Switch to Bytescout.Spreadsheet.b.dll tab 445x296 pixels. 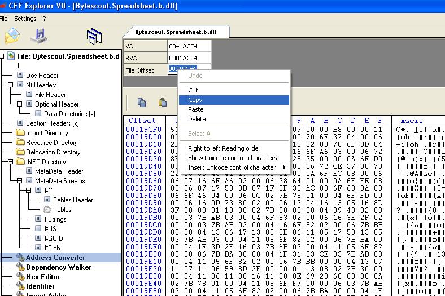(x=176, y=32)
